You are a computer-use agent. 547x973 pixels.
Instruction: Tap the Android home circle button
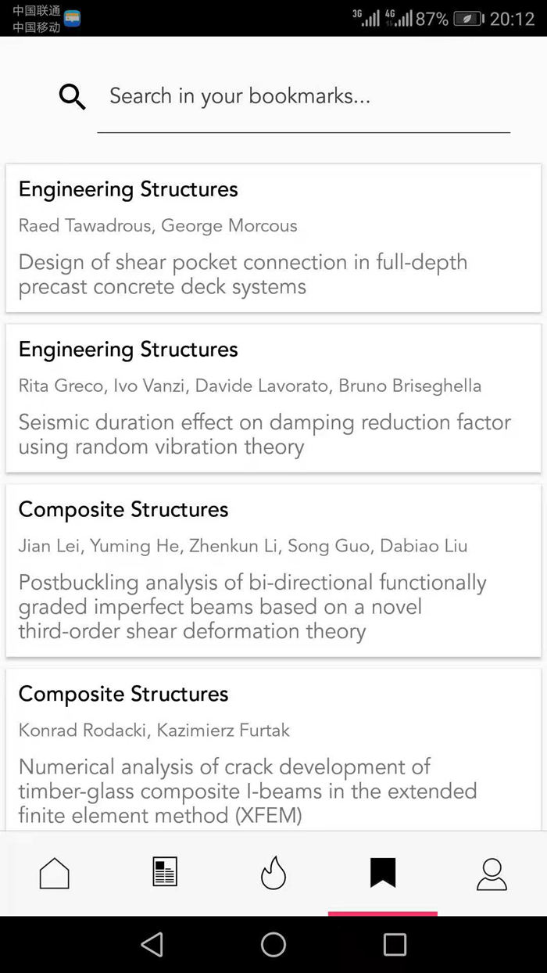273,945
